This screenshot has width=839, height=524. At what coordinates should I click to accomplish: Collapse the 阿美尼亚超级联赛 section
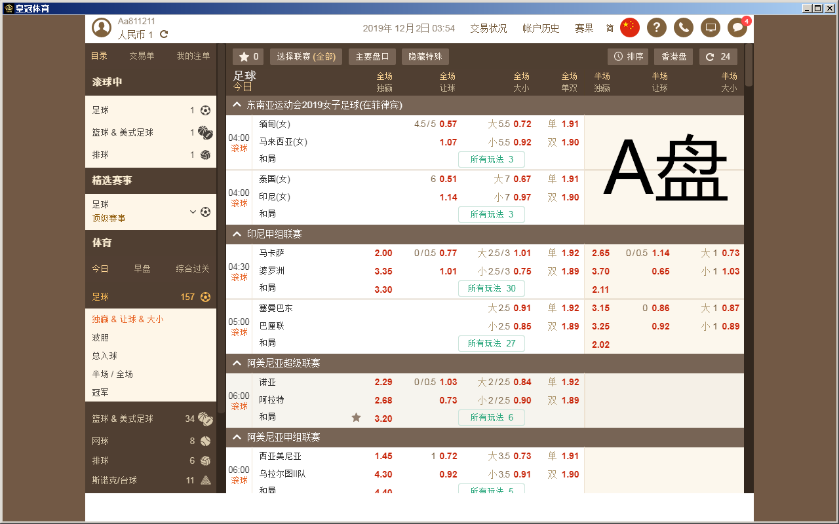tap(236, 363)
